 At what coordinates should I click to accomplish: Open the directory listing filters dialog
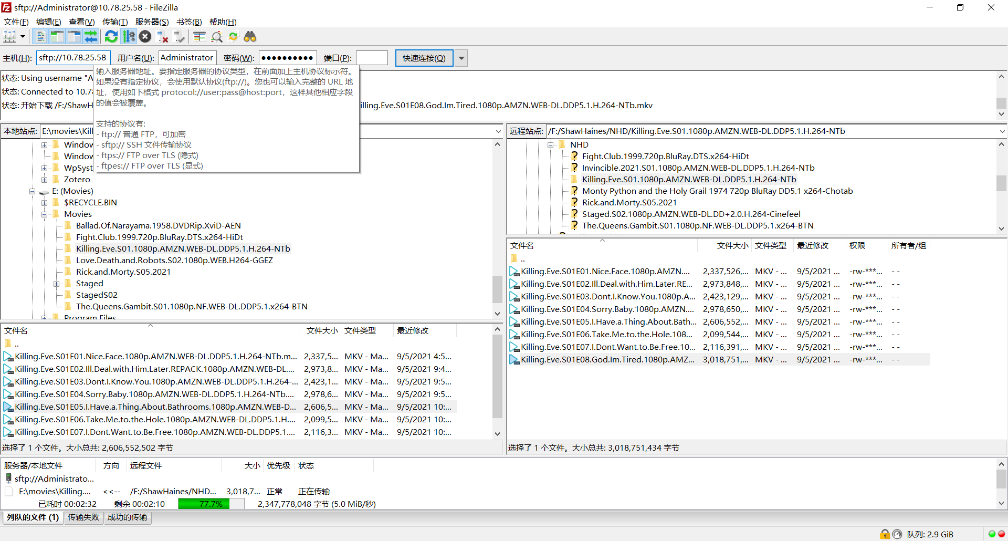coord(199,37)
